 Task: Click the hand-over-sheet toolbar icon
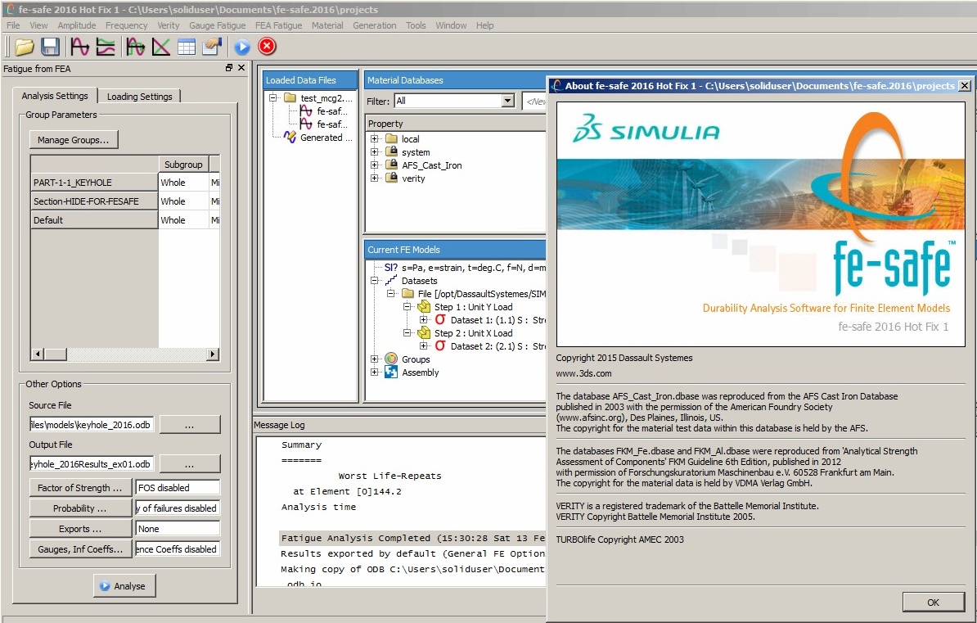click(212, 47)
